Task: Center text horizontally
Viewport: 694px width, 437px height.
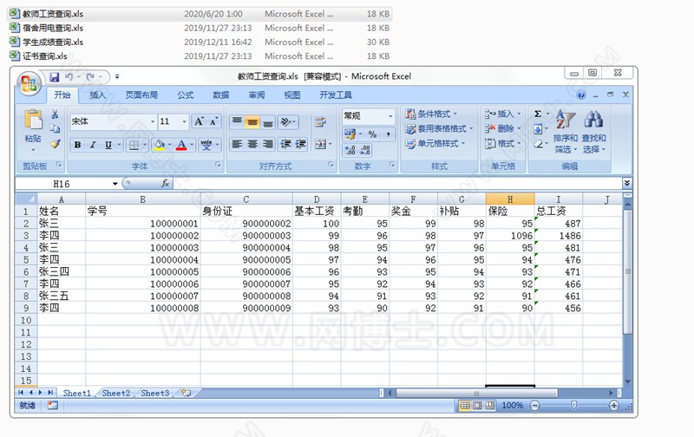Action: [252, 144]
